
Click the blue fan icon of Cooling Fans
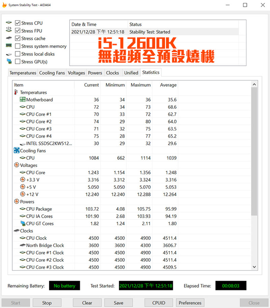coord(17,150)
